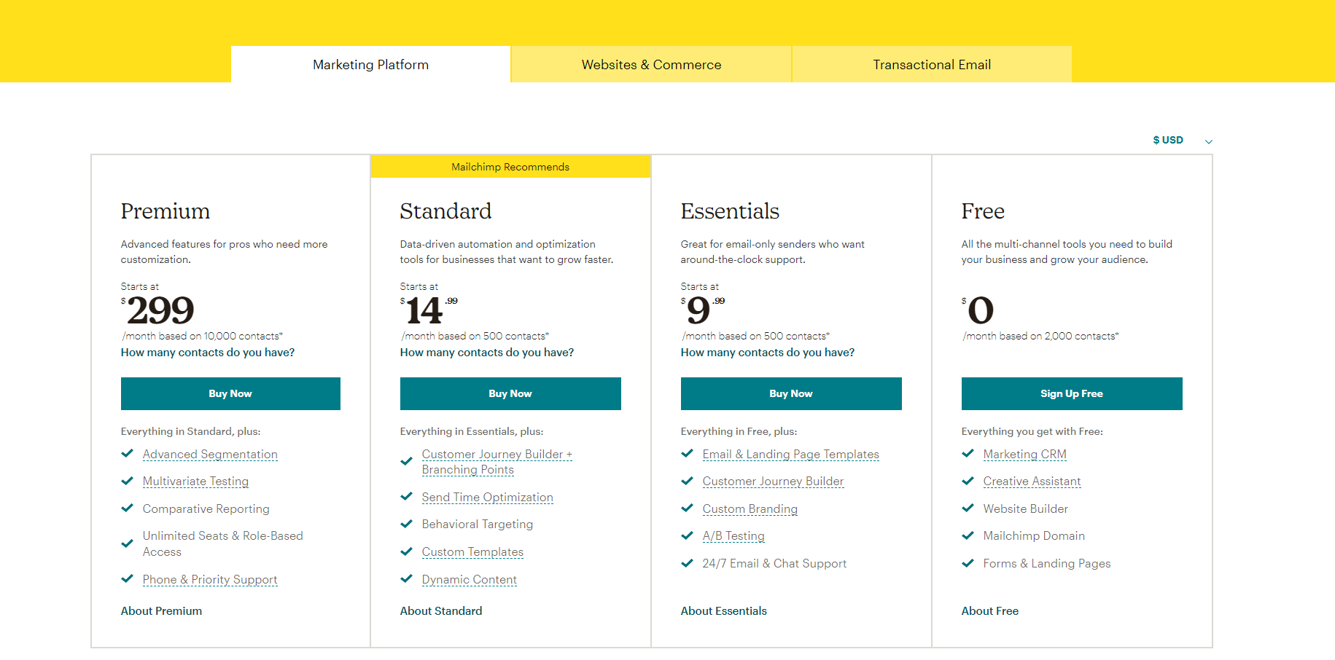Click the Phone & Priority Support link
Screen dimensions: 1335x660
(x=210, y=580)
